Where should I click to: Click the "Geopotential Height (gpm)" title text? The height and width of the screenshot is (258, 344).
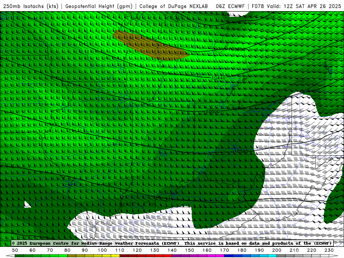click(99, 6)
